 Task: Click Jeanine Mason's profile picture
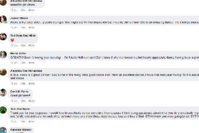[x=3, y=19]
